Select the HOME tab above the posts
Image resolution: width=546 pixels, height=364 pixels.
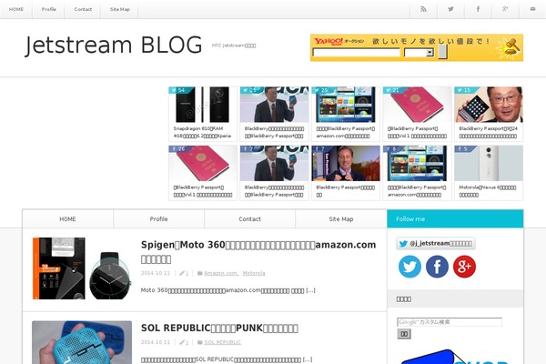pos(67,219)
